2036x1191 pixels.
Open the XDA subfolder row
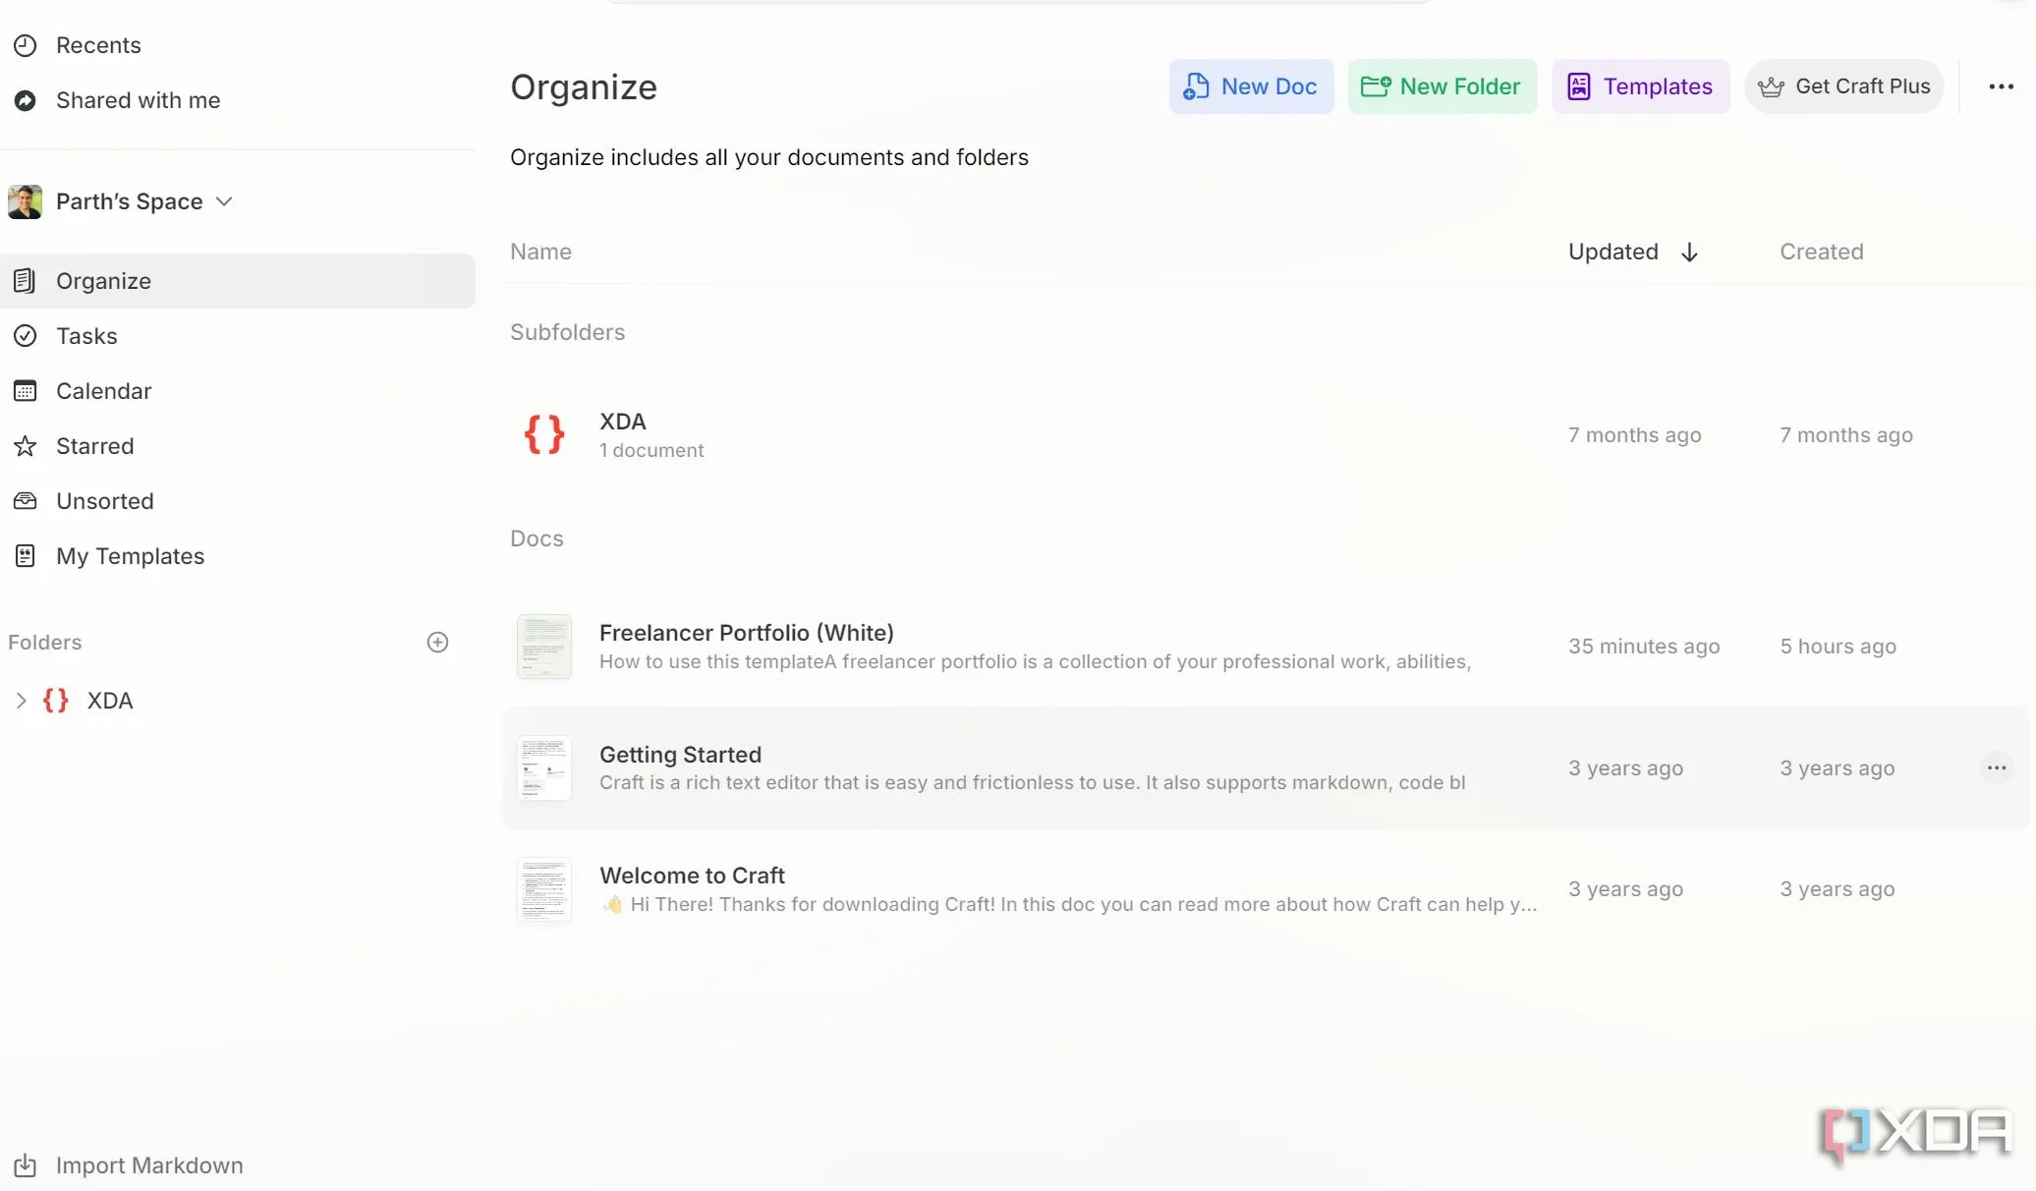(x=1266, y=434)
